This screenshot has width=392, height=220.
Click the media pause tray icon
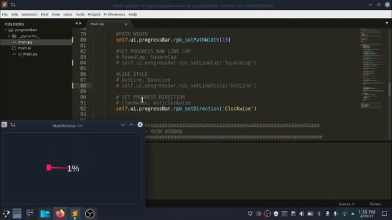(x=258, y=214)
